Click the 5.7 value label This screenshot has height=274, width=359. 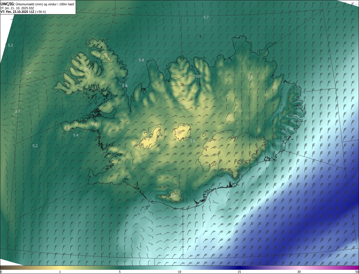(x=206, y=17)
